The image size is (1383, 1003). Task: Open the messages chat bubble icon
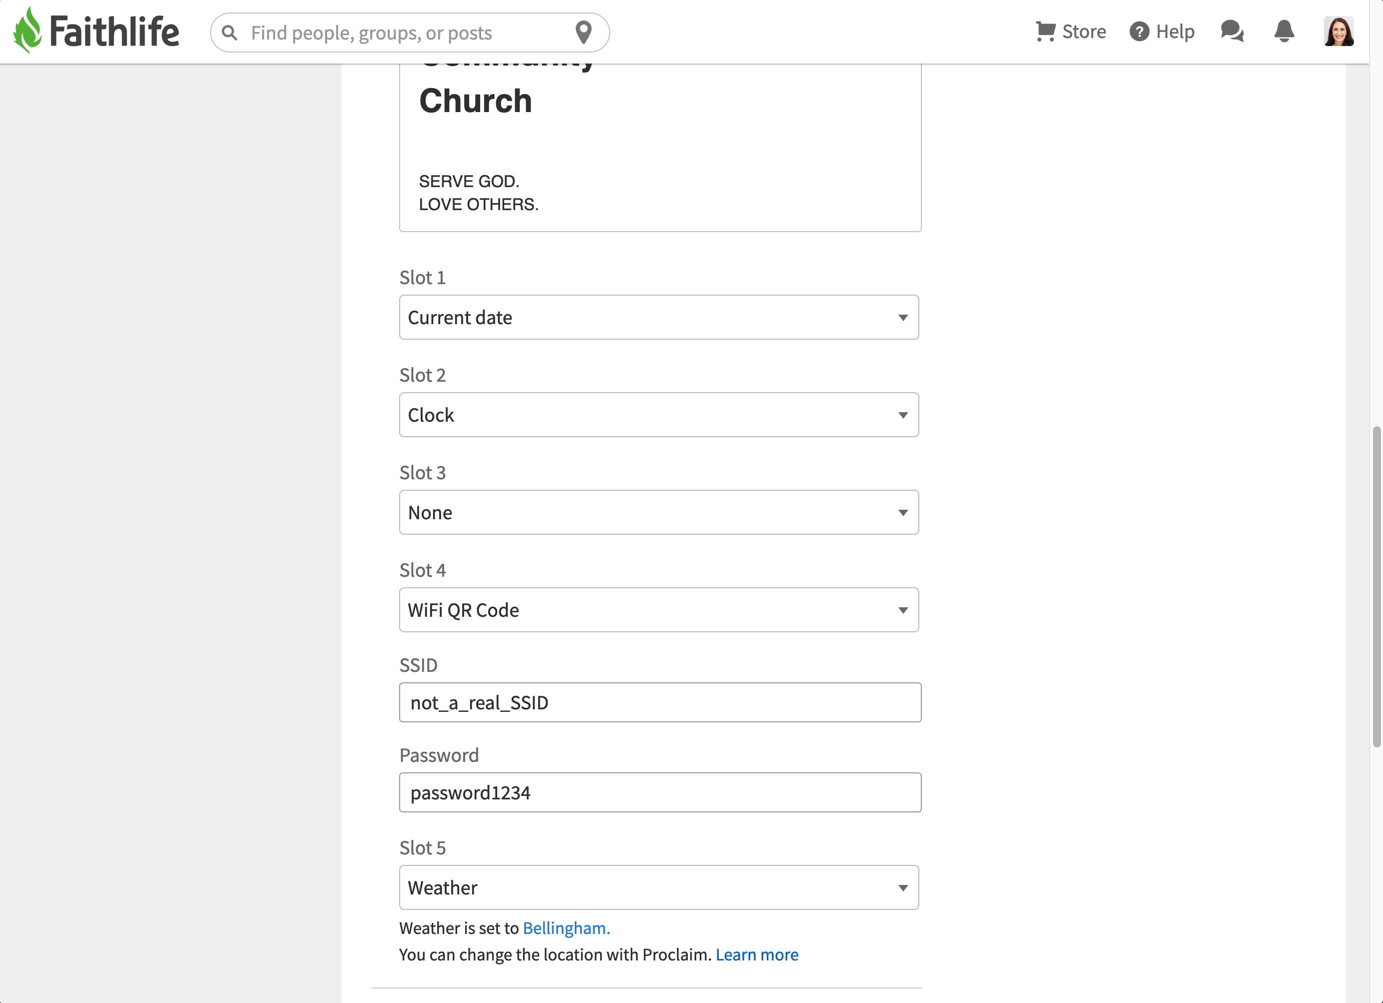1232,31
